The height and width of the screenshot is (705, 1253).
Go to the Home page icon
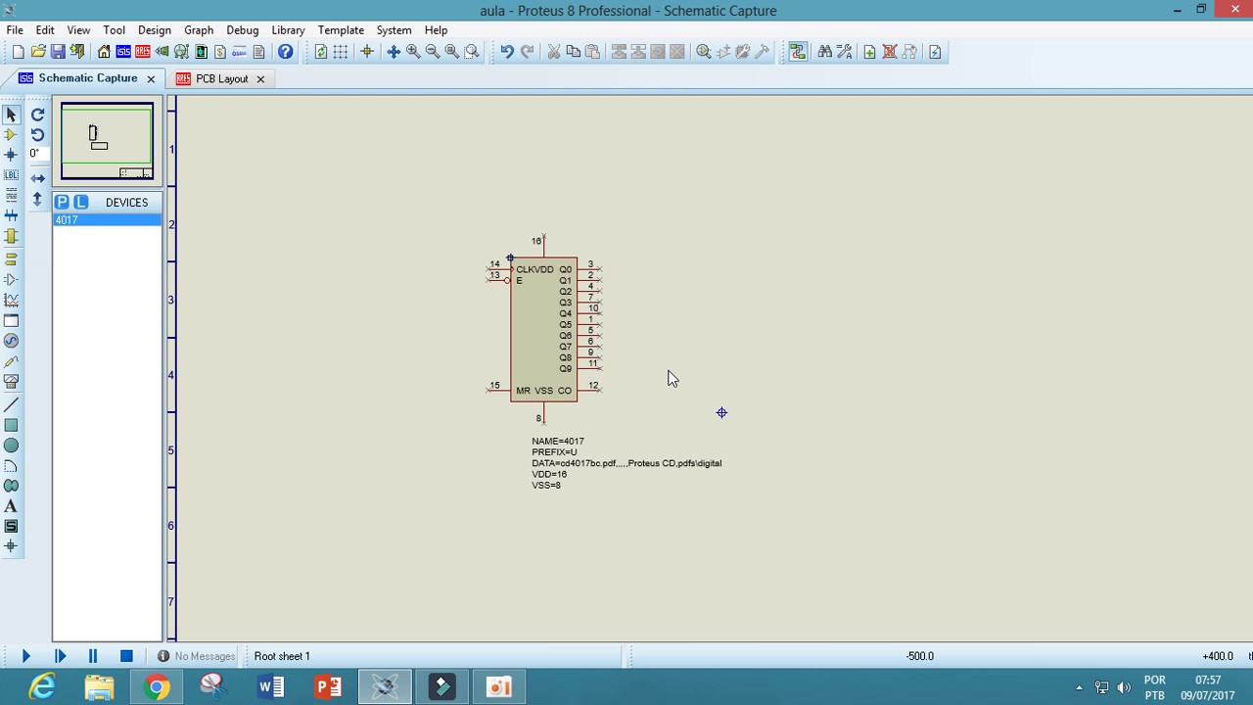(x=104, y=52)
